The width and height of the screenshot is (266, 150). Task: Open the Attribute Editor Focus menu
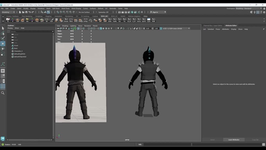pyautogui.click(x=217, y=29)
